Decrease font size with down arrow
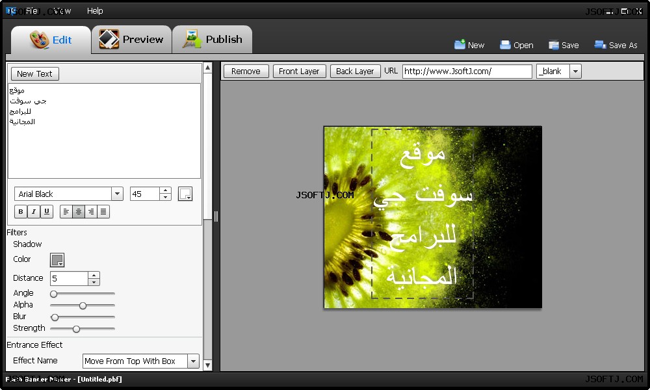The image size is (650, 390). (165, 198)
